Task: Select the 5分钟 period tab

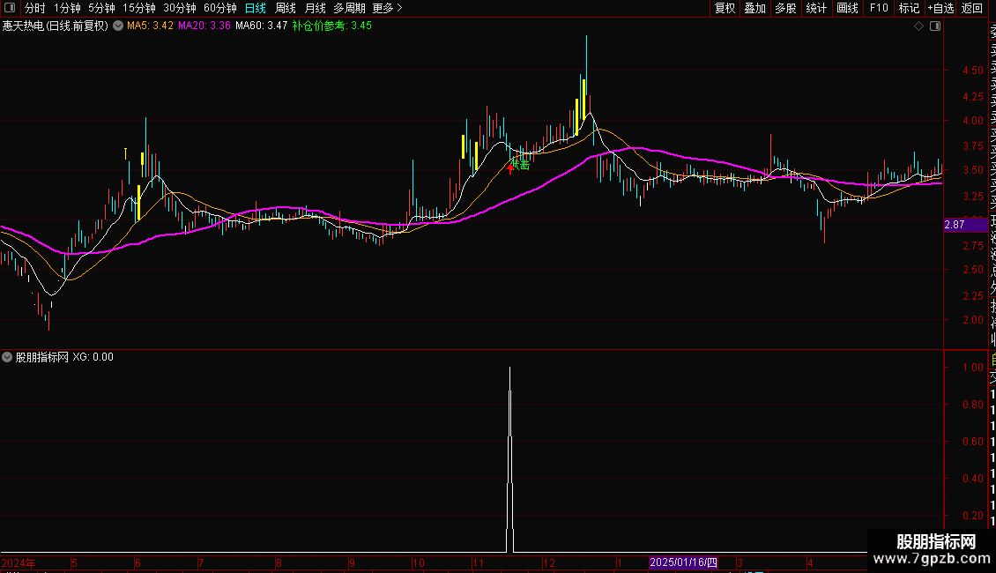Action: (101, 8)
